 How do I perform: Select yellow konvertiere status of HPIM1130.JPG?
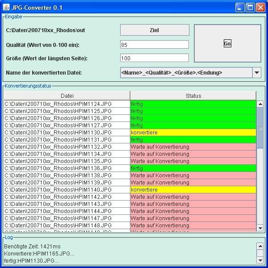pyautogui.click(x=193, y=133)
